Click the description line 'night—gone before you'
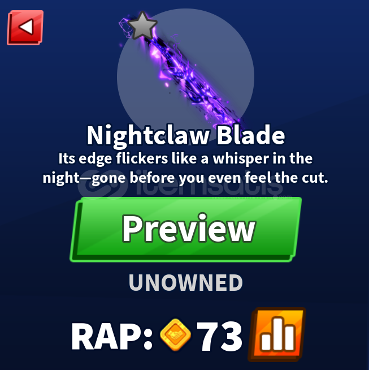The width and height of the screenshot is (369, 370). (x=185, y=178)
